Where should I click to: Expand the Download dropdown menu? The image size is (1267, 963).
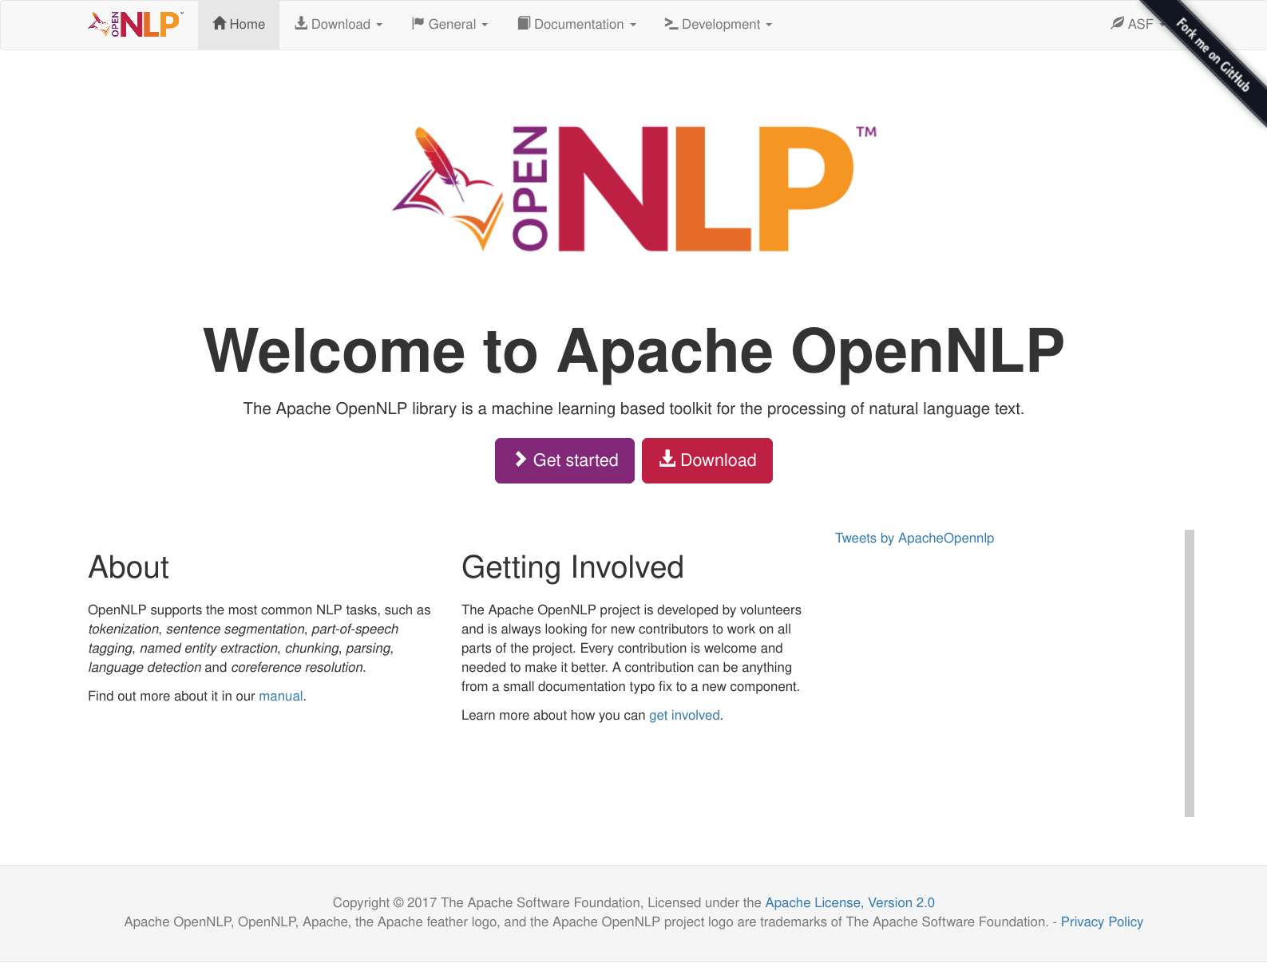click(x=339, y=25)
